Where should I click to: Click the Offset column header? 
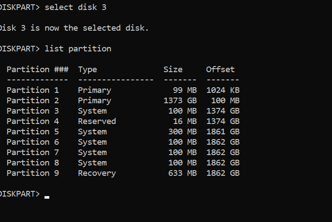(x=220, y=69)
